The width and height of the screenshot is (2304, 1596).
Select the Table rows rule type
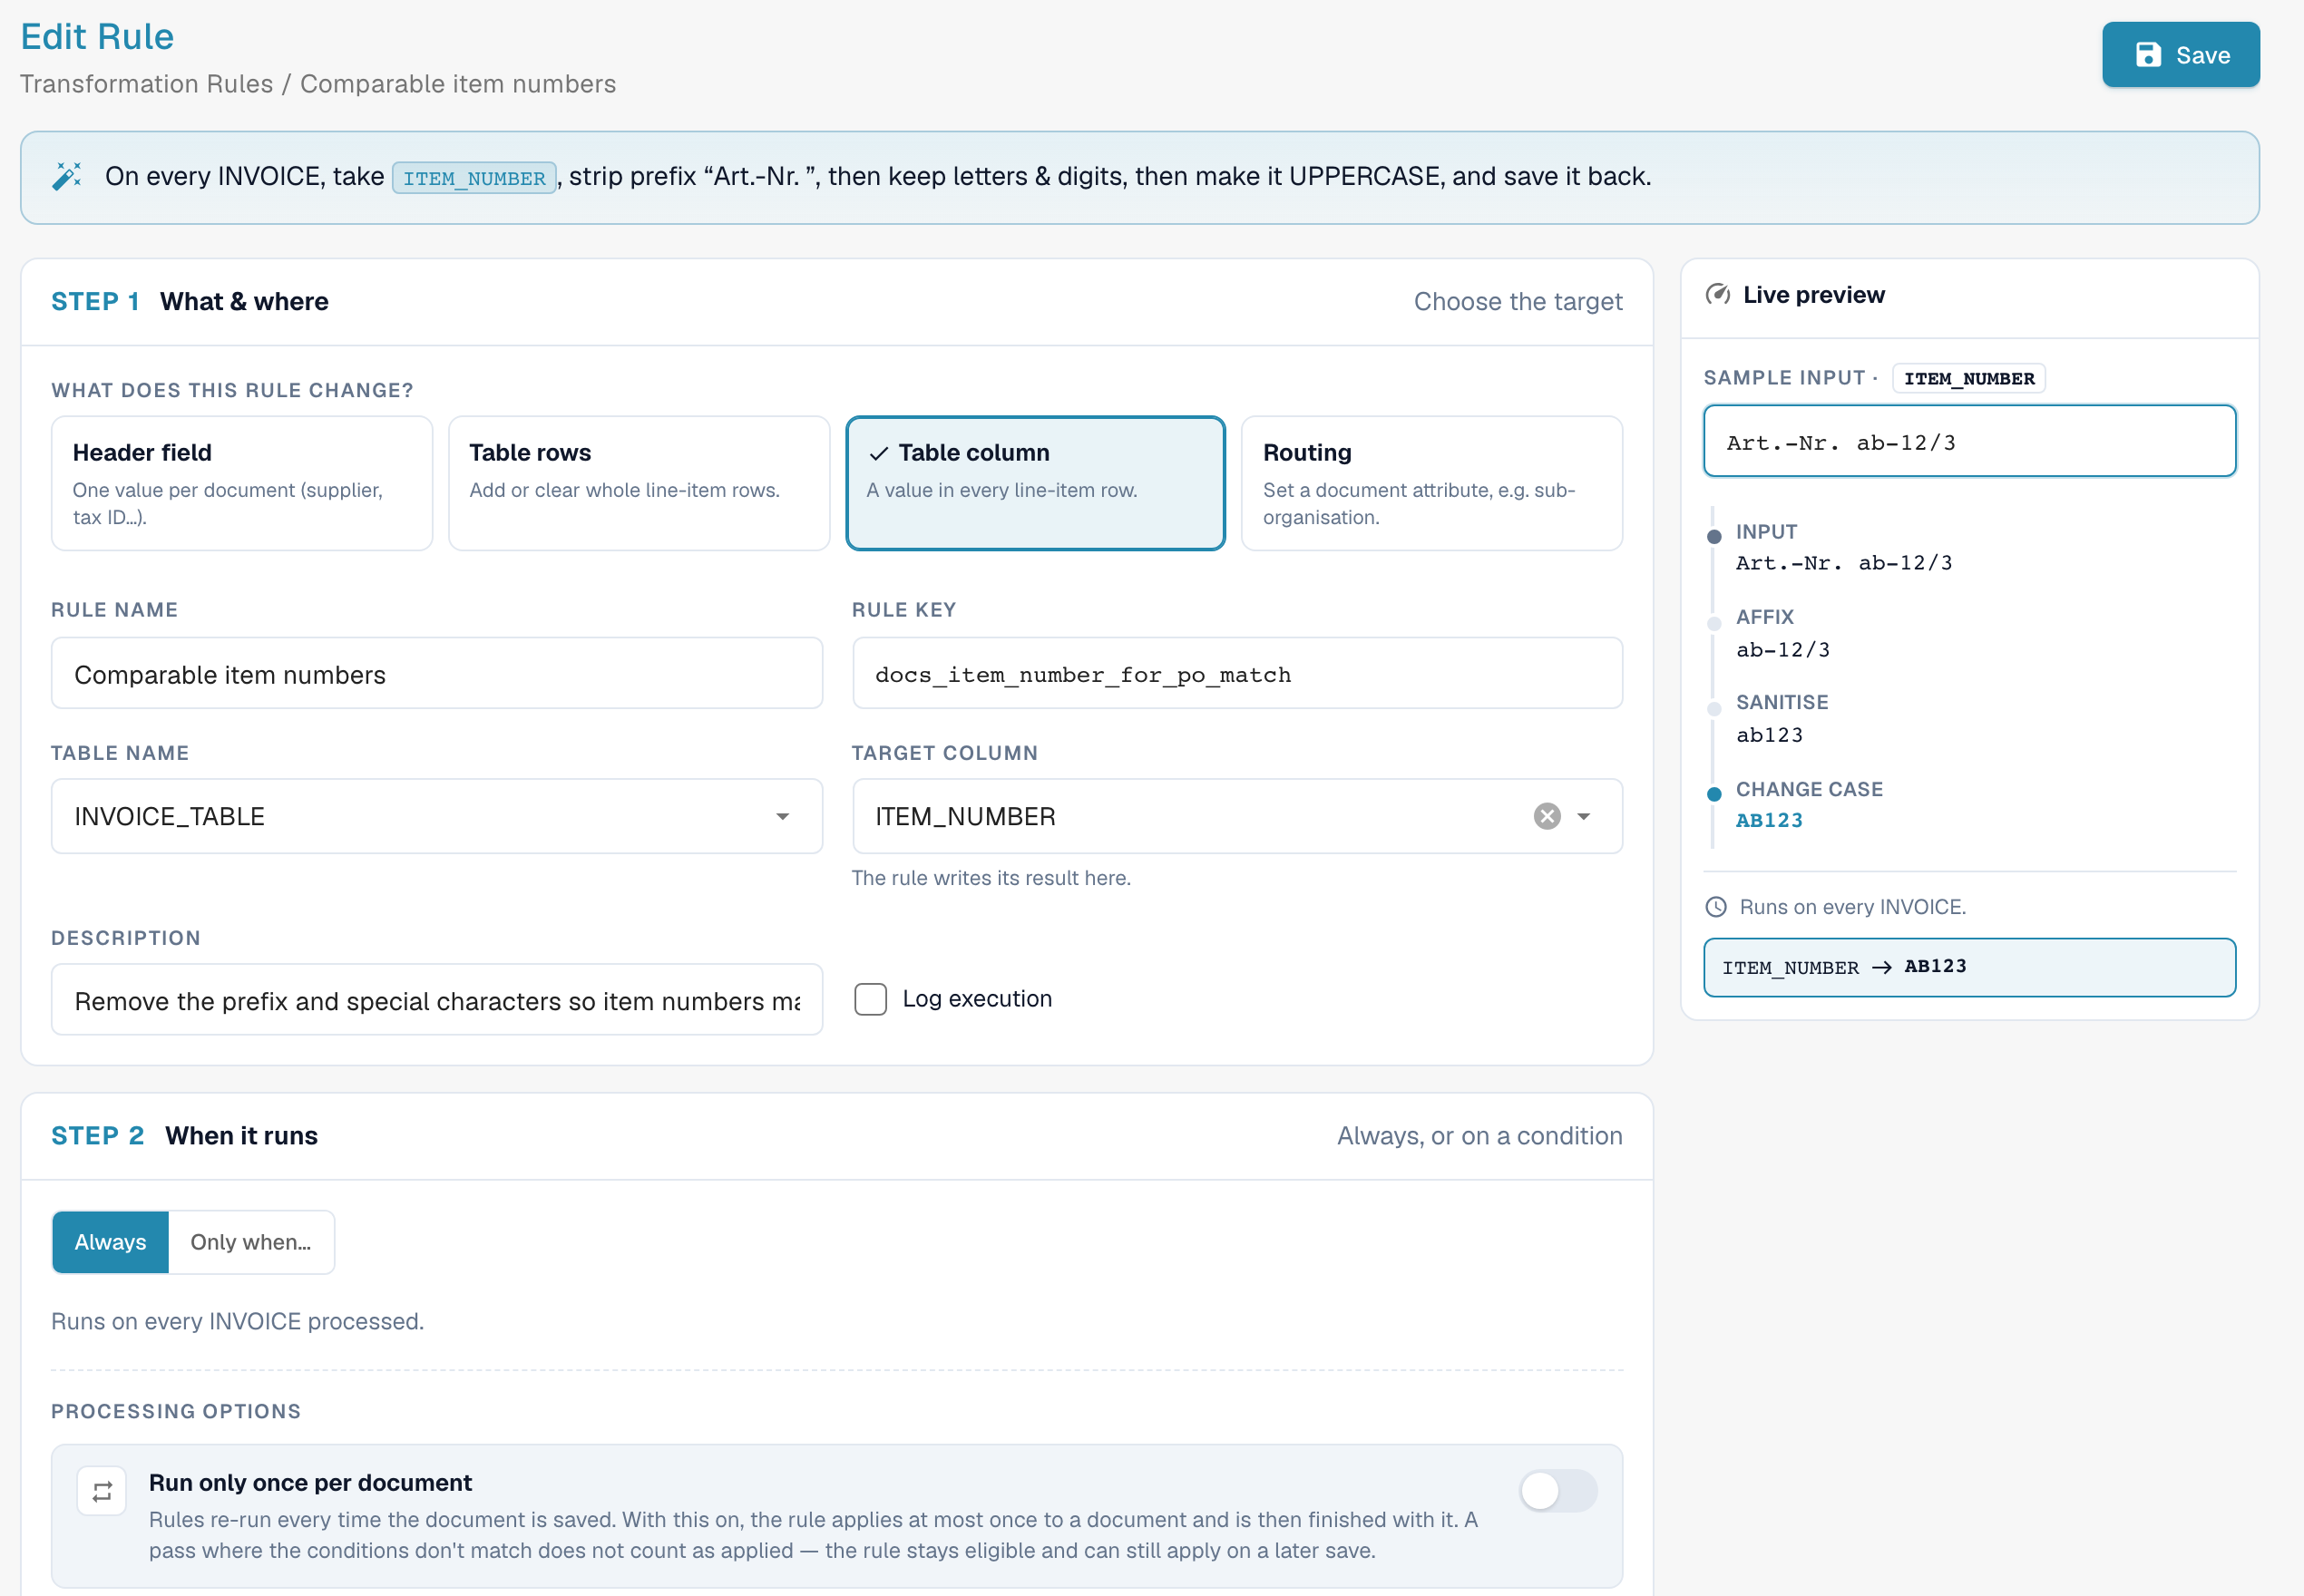(x=639, y=483)
